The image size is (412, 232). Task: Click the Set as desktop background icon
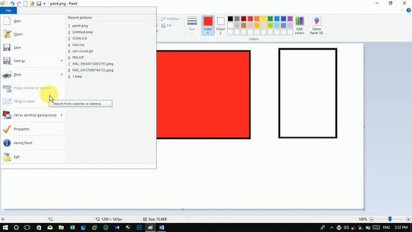(x=7, y=115)
